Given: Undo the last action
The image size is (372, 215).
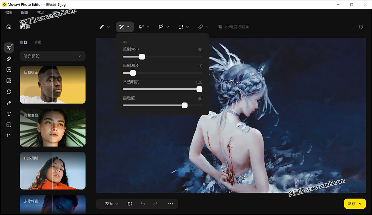Looking at the screenshot, I should coord(143,204).
